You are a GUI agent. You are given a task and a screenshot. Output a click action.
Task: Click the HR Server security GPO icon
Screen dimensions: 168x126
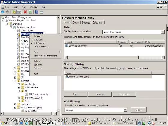point(27,94)
